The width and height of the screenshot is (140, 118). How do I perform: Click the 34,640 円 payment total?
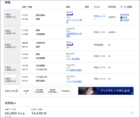(39, 113)
